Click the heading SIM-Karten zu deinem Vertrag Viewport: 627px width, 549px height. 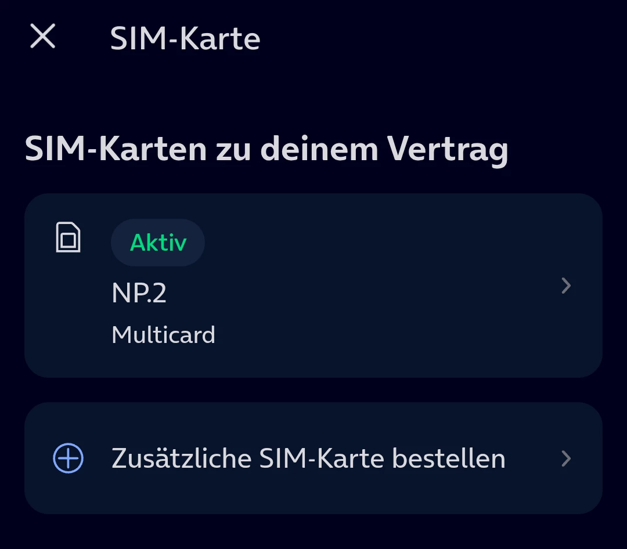coord(266,149)
